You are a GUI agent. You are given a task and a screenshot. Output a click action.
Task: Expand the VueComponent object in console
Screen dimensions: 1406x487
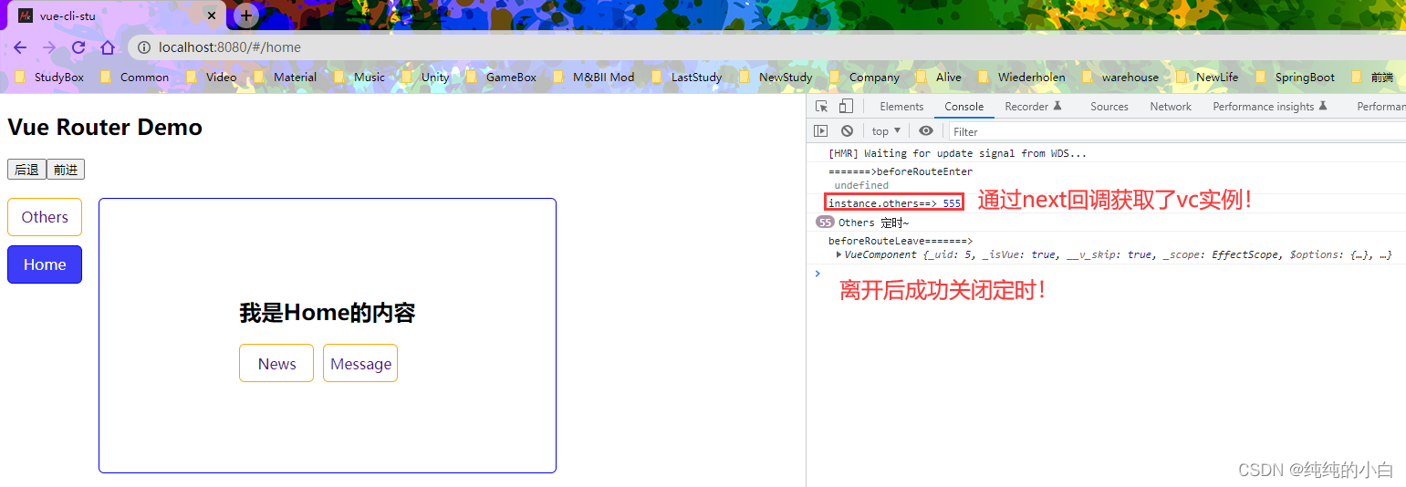[839, 255]
